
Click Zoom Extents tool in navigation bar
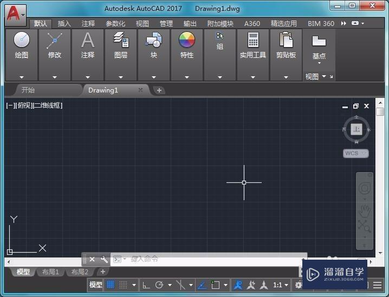click(x=365, y=226)
